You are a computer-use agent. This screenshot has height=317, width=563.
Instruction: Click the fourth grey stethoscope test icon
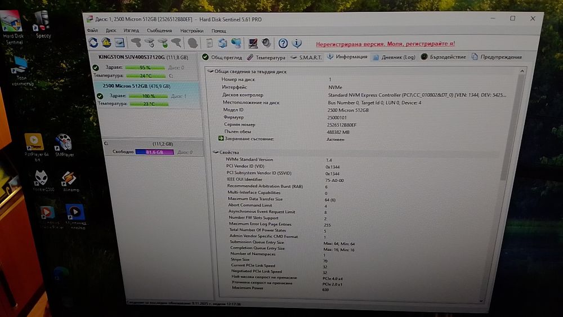(176, 43)
